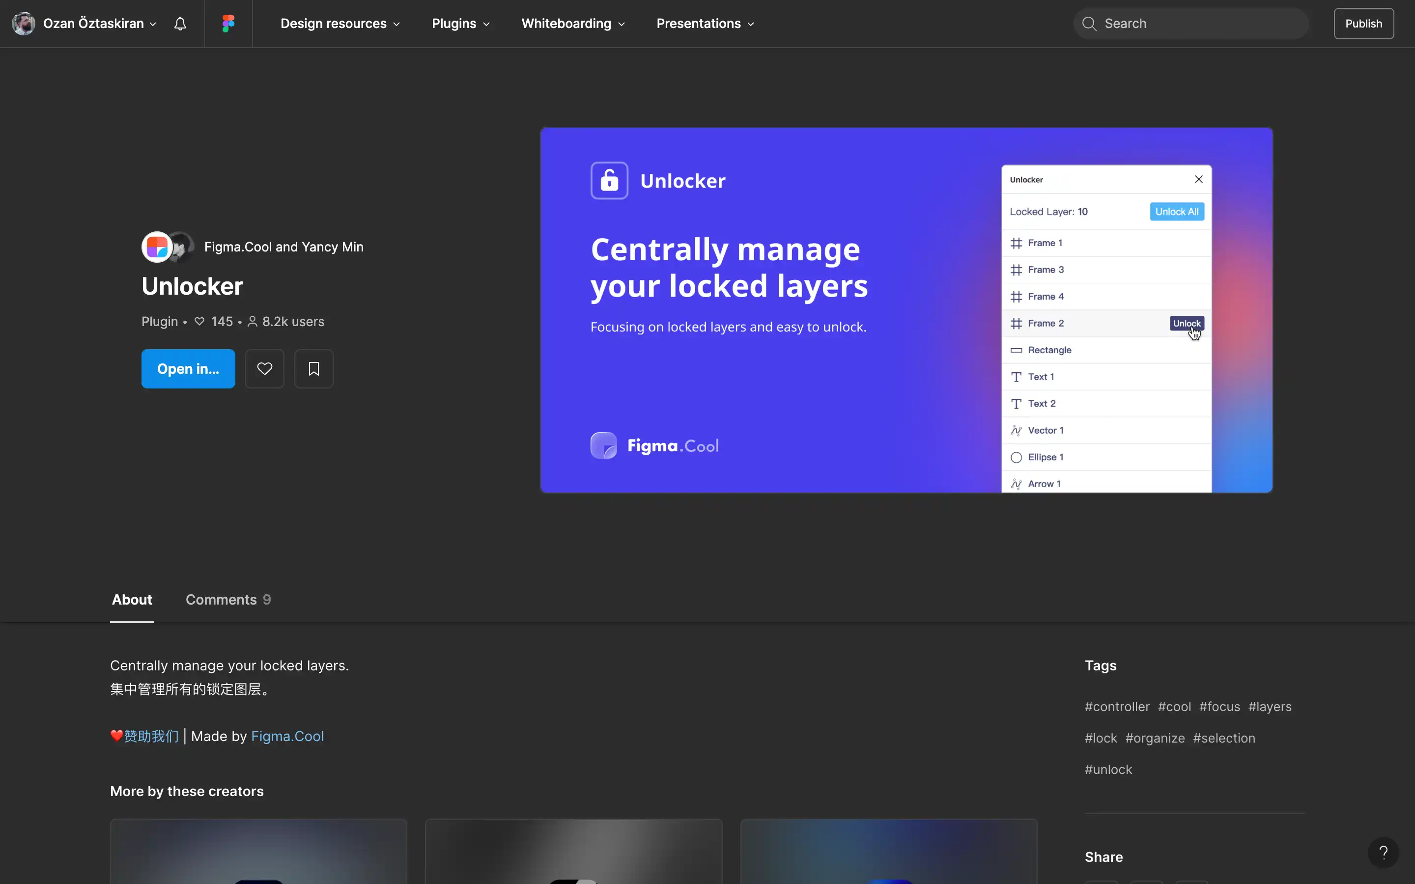
Task: Click the More by these creators heading
Action: [187, 791]
